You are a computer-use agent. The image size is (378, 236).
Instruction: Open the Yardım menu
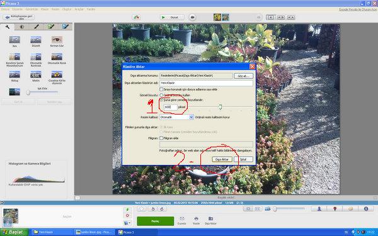click(91, 9)
